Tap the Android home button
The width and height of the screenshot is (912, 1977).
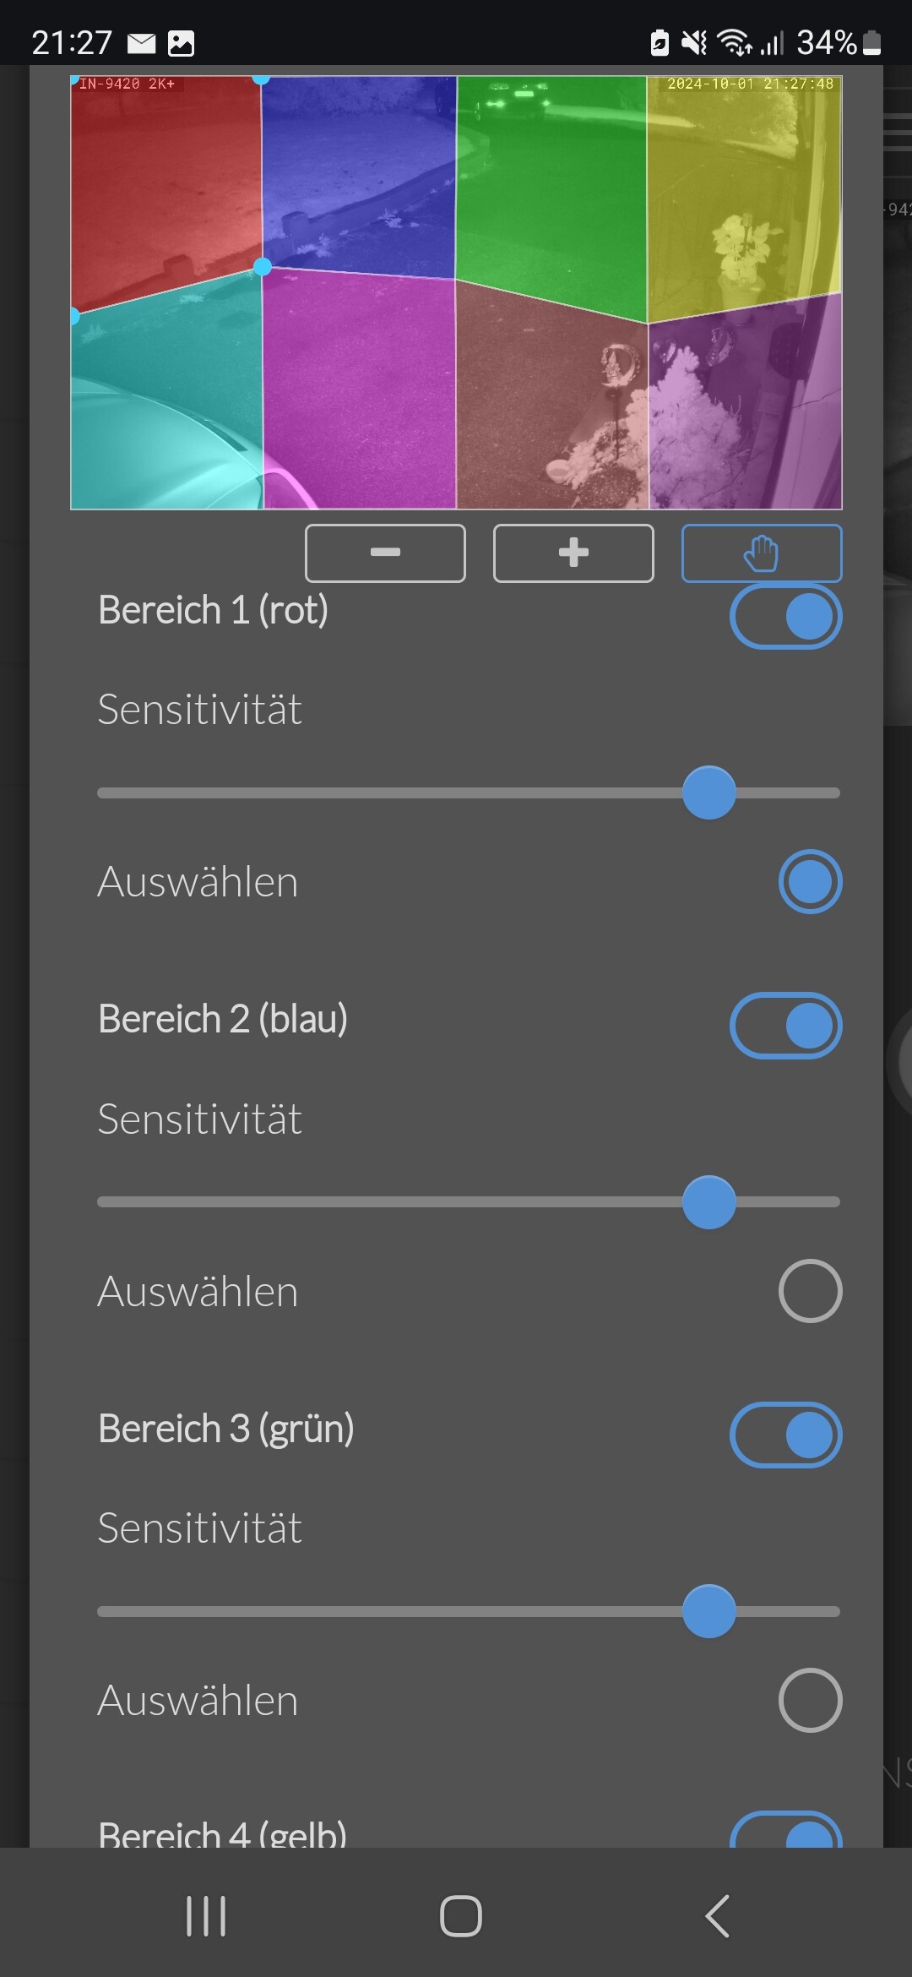(461, 1915)
